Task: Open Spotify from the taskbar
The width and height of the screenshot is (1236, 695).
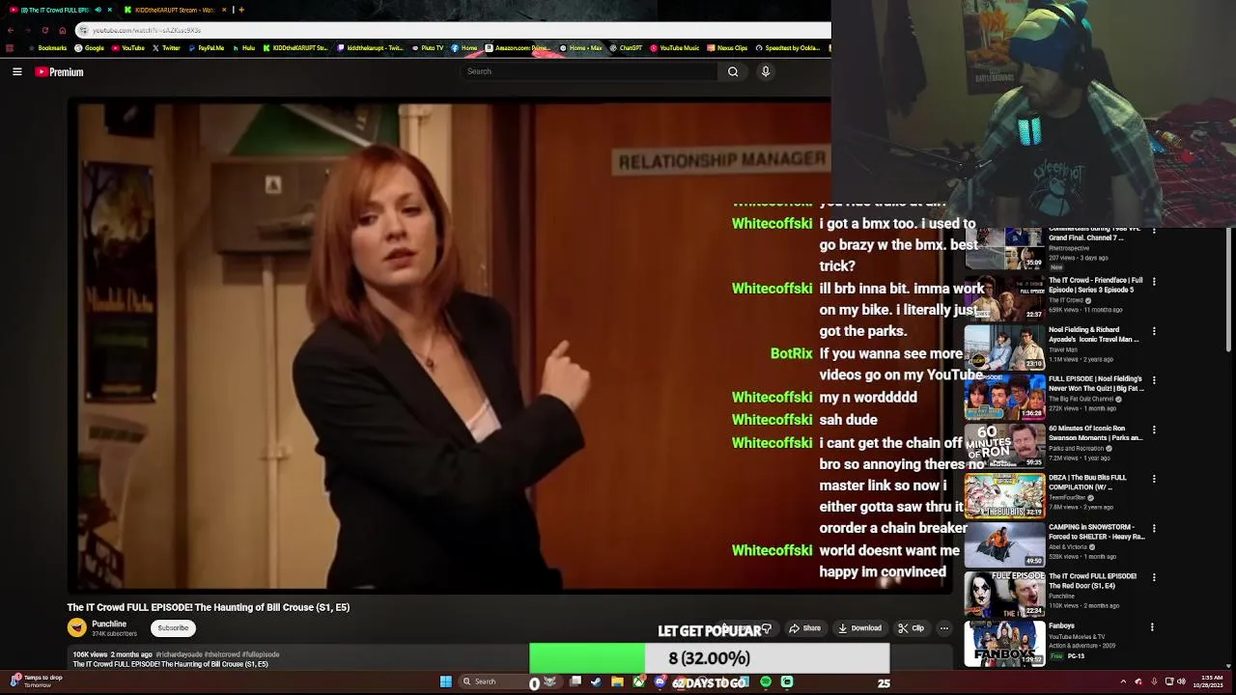Action: (x=766, y=681)
